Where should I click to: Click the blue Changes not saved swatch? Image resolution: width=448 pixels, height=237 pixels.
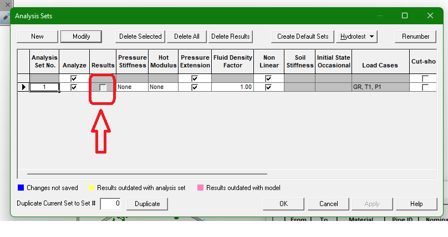point(21,188)
